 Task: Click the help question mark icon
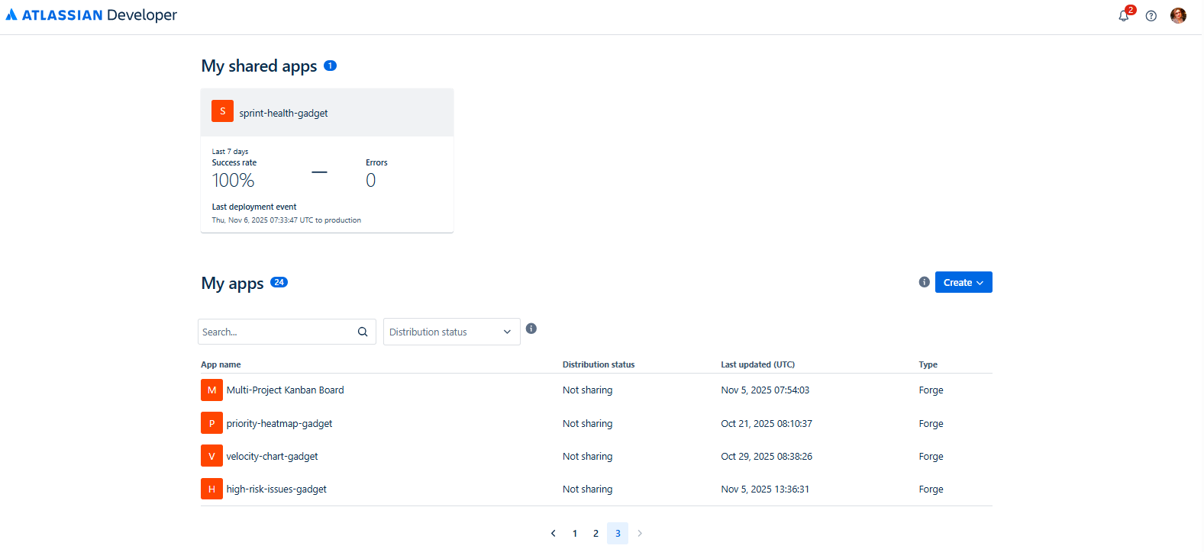1151,16
